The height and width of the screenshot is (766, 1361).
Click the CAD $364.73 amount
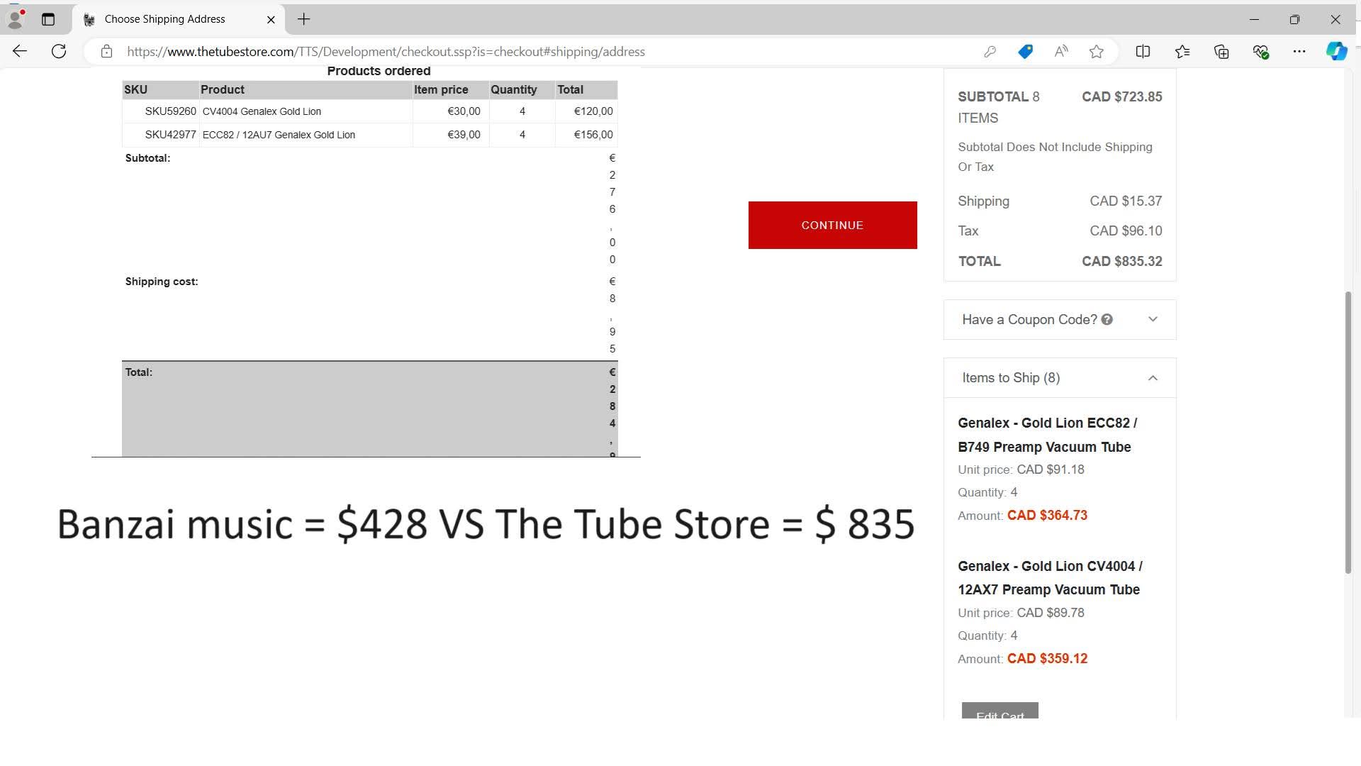coord(1047,516)
